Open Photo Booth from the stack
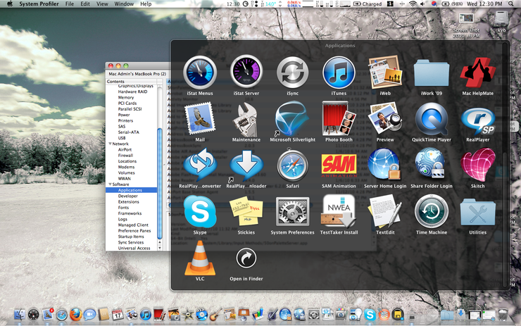Screen dimensions: 521x326 click(x=338, y=118)
